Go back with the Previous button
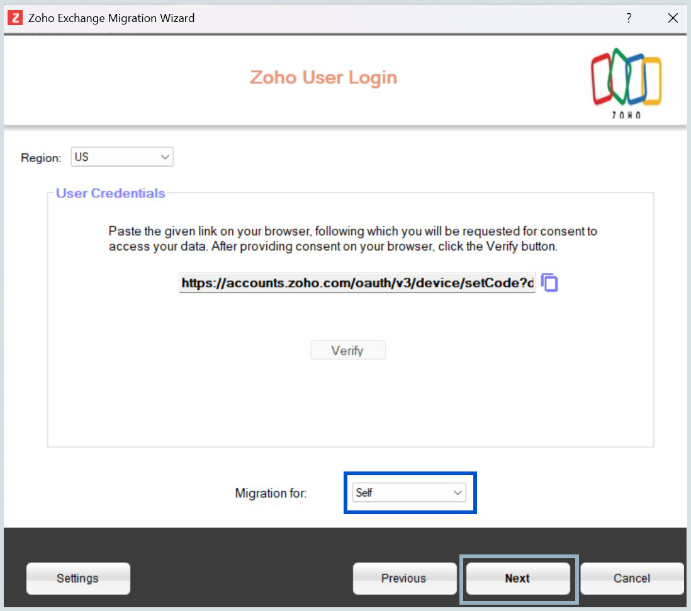691x611 pixels. point(405,578)
